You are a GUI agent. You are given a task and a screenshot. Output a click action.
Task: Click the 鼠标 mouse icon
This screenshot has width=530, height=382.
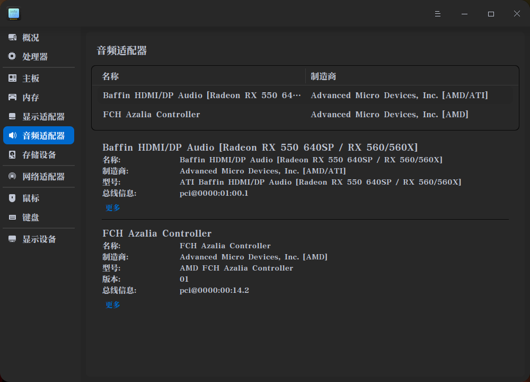[13, 198]
